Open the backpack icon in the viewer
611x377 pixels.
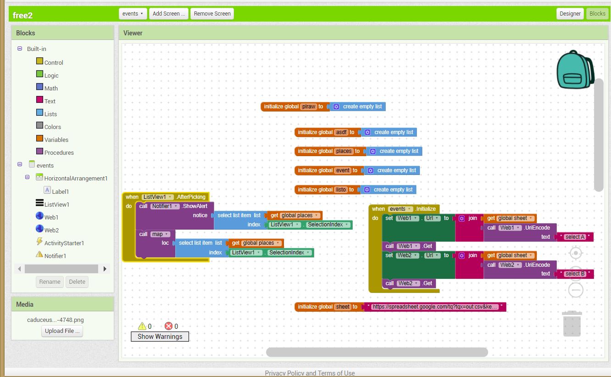(x=575, y=69)
